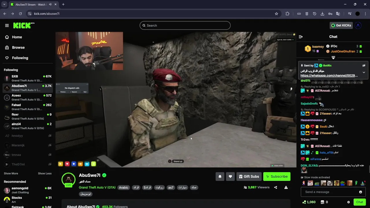Screen dimensions: 370x208
Task: Click username Hassenmoussa in chat
Action: (x=311, y=120)
